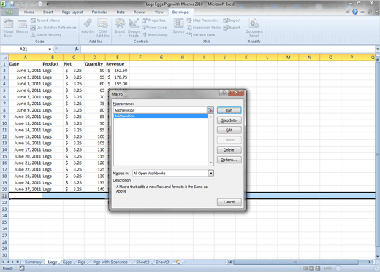This screenshot has height=272, width=380.
Task: Click the Insert Function fx icon
Action: [x=77, y=49]
